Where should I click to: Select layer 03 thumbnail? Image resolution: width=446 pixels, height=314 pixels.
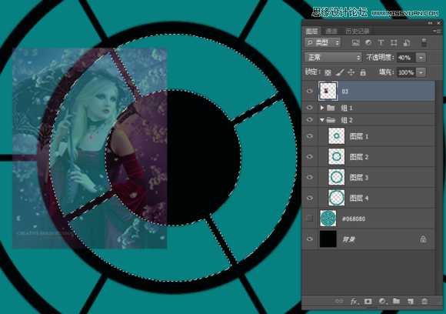328,91
